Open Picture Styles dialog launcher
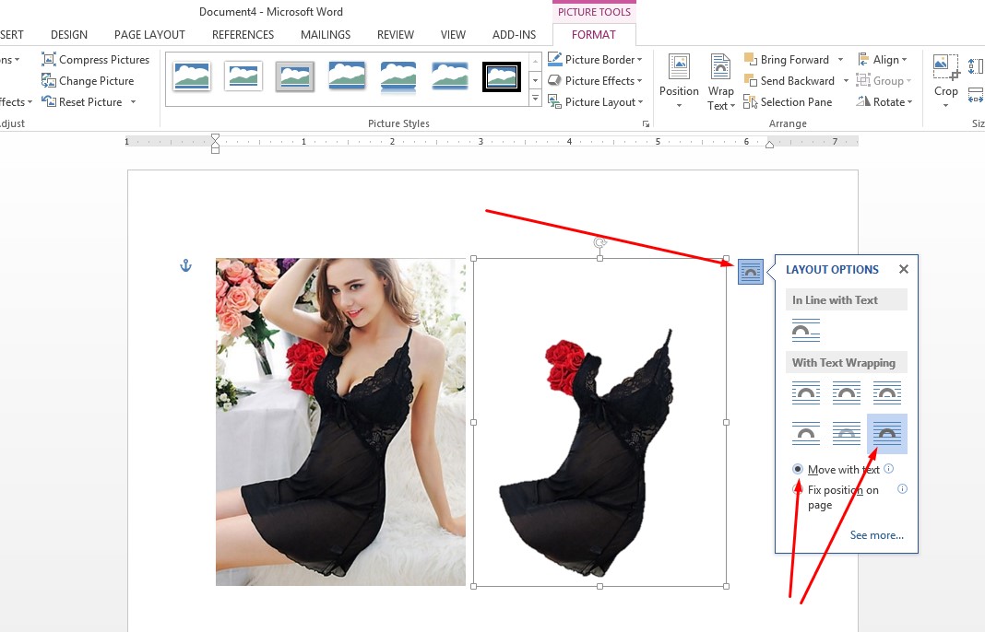Viewport: 985px width, 632px height. coord(646,124)
